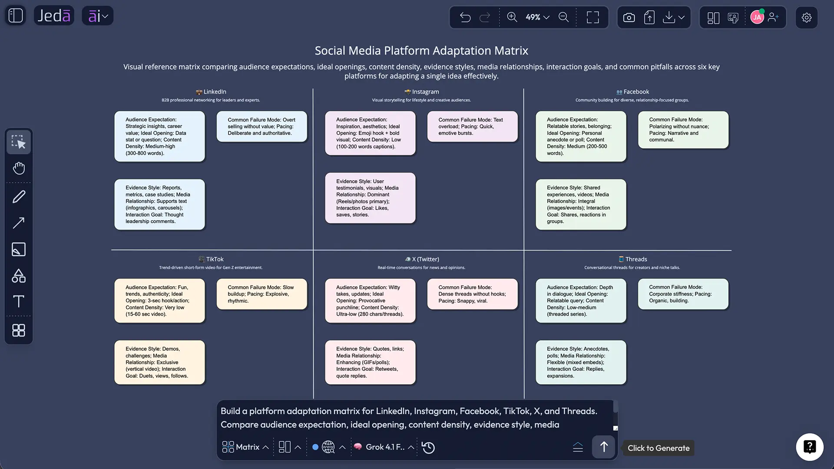This screenshot has height=469, width=834.
Task: Select LinkedIn Common Failure Mode card
Action: 262,126
